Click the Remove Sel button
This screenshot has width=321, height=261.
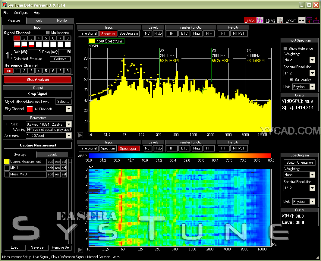coord(61,247)
